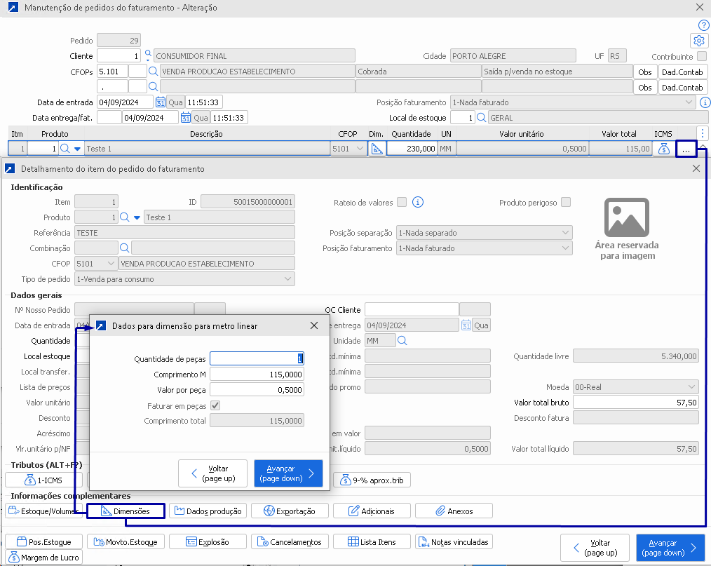Close the Dados para dimensão dialog
Screen dimensions: 711x566
point(315,325)
